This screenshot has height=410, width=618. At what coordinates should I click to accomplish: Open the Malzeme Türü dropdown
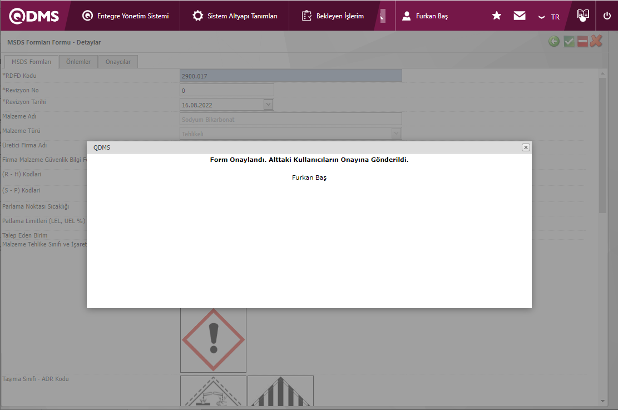pyautogui.click(x=397, y=134)
